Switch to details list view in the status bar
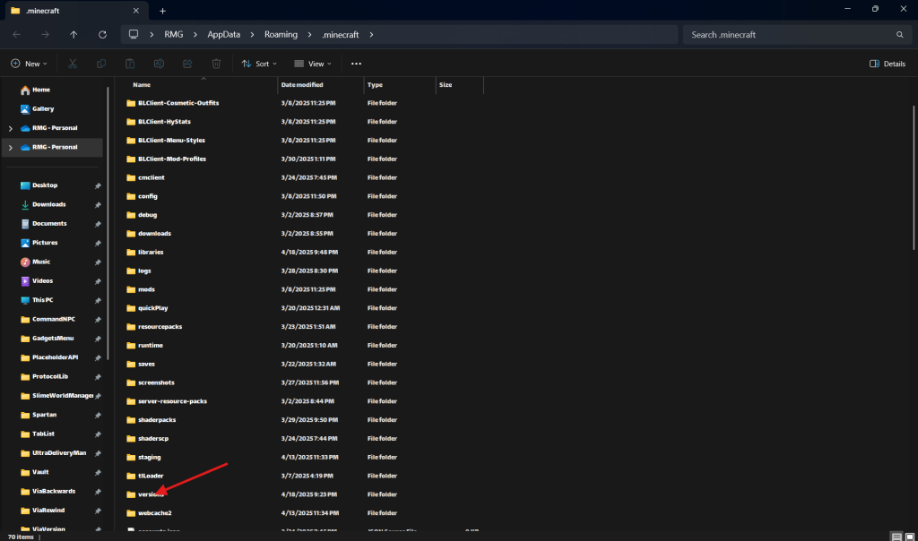 tap(897, 536)
